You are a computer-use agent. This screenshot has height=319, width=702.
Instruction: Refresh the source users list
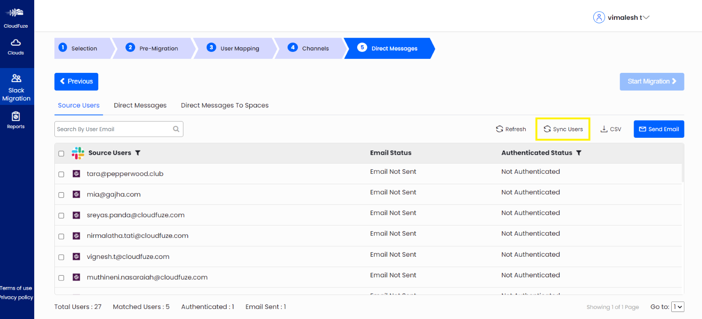point(511,129)
